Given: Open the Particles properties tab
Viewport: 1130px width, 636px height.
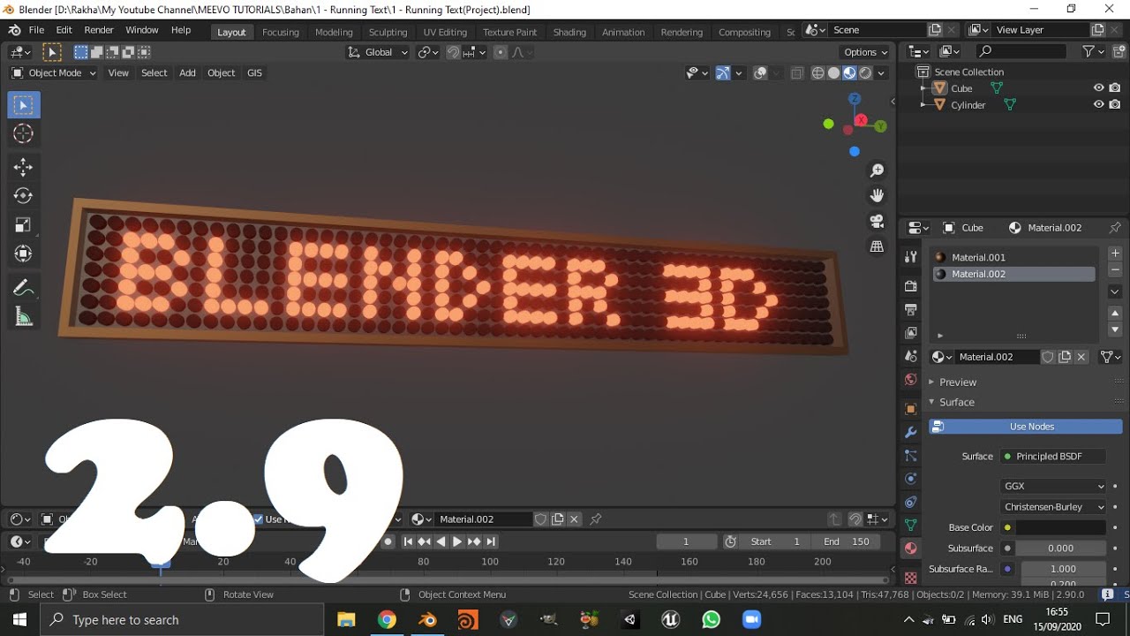Looking at the screenshot, I should [910, 456].
